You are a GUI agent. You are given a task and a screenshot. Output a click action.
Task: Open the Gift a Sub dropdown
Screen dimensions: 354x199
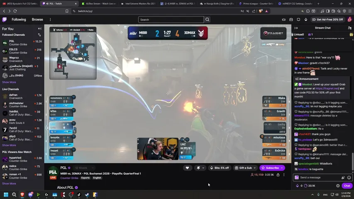245,168
